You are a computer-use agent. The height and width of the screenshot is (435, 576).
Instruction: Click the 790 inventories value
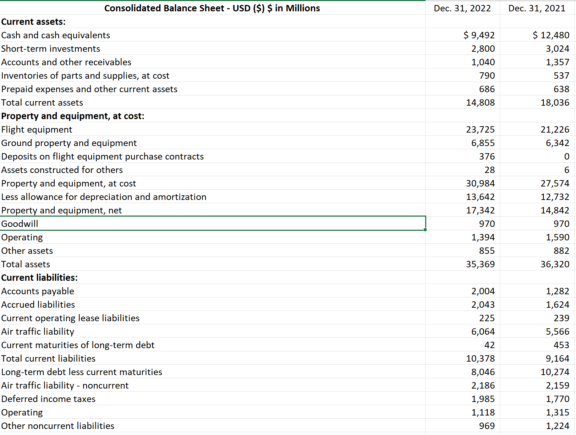[487, 76]
